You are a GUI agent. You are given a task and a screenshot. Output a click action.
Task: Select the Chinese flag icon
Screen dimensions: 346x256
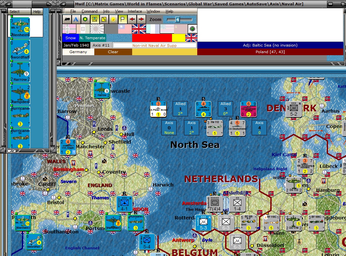(125, 29)
